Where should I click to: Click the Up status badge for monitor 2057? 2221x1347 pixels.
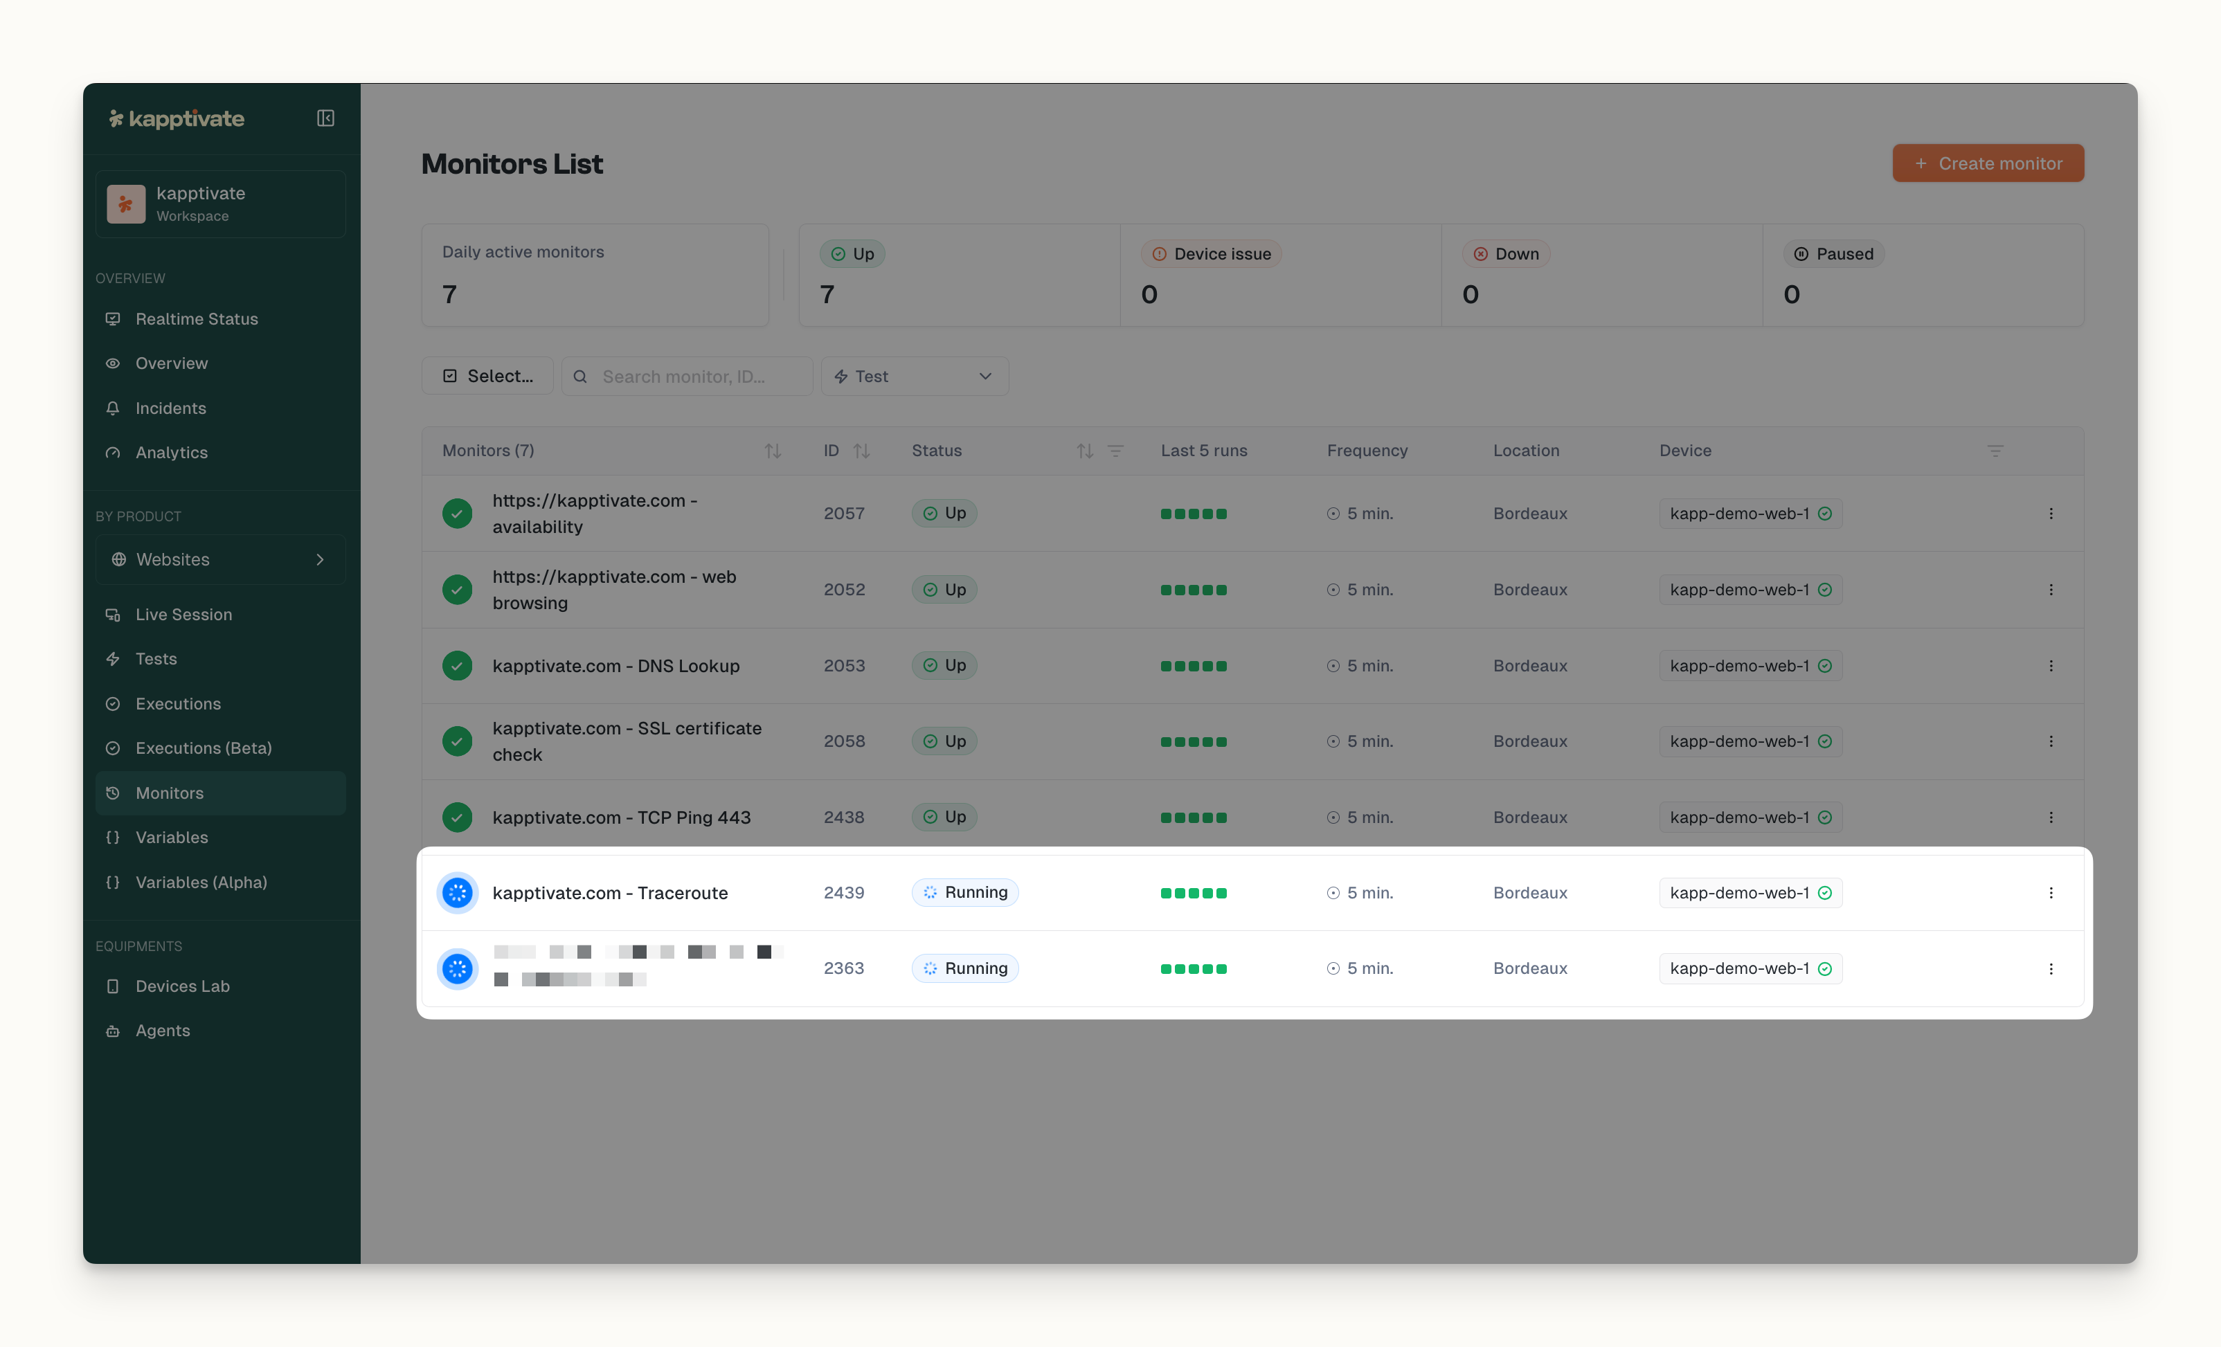pyautogui.click(x=944, y=513)
